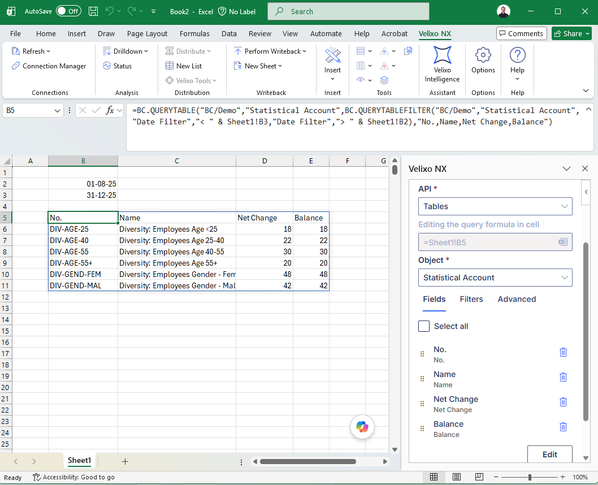Select cell containing DIV-GEND-FEM
This screenshot has width=598, height=485.
tap(83, 275)
